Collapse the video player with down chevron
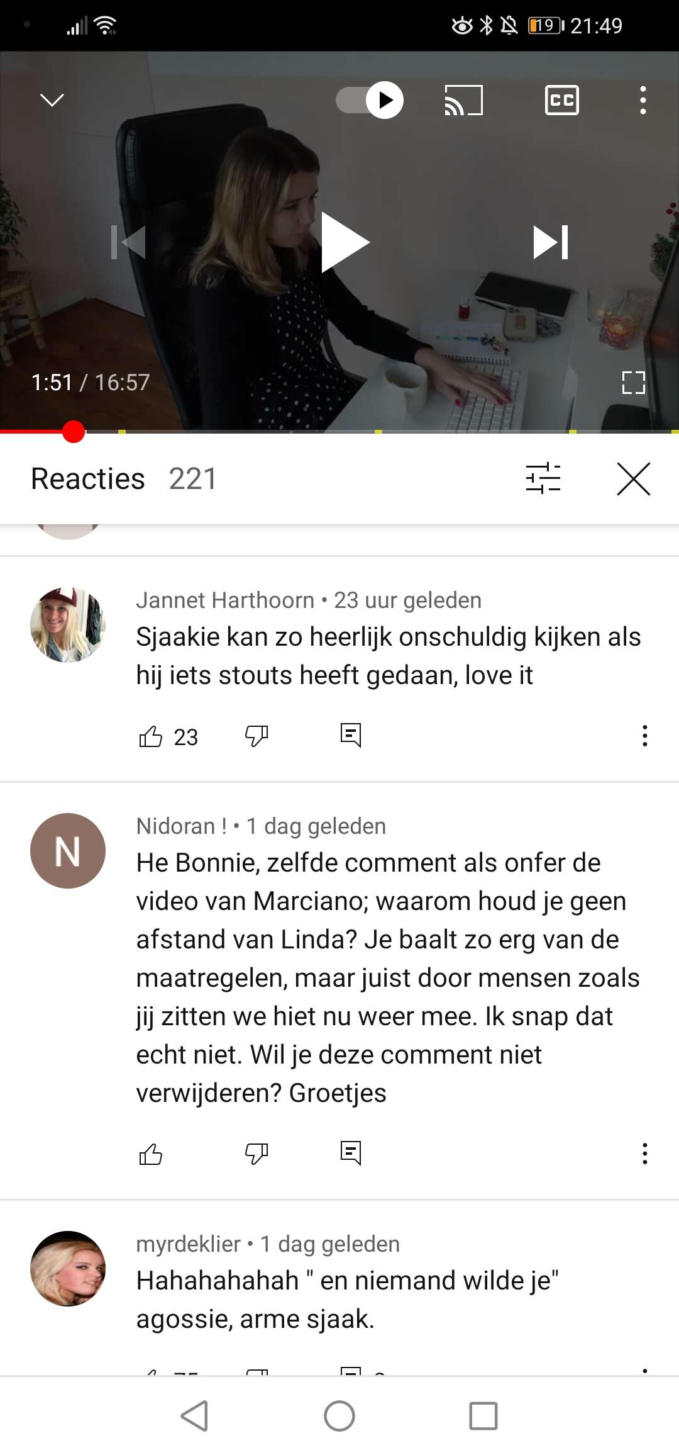The height and width of the screenshot is (1455, 679). tap(52, 100)
